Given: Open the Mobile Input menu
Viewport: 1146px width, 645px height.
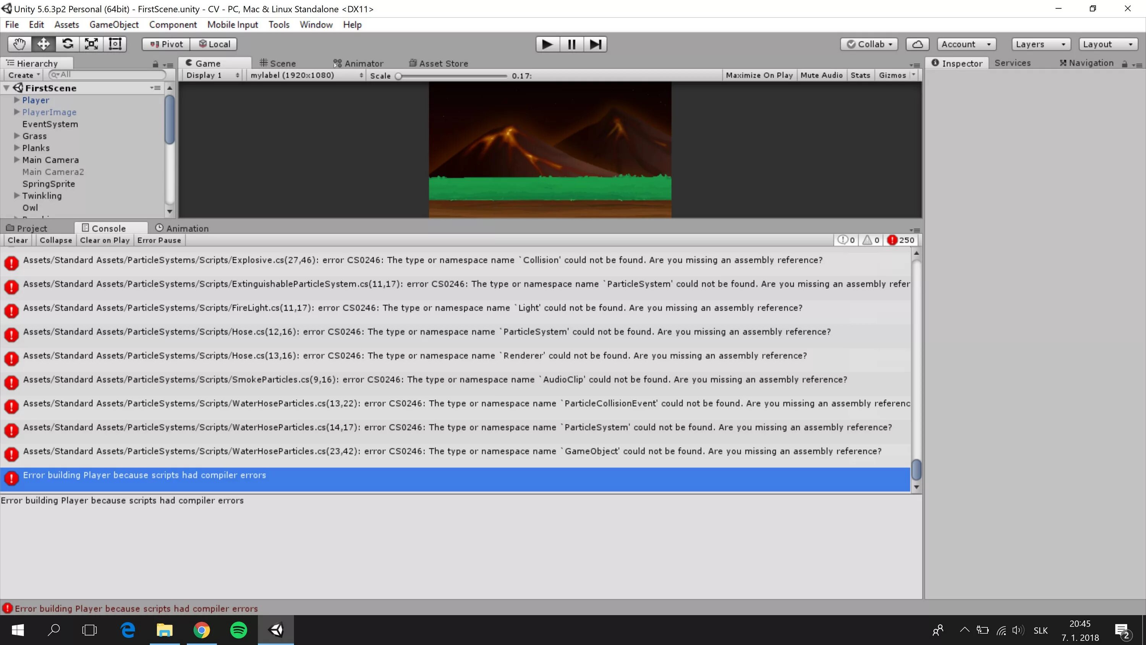Looking at the screenshot, I should click(232, 24).
